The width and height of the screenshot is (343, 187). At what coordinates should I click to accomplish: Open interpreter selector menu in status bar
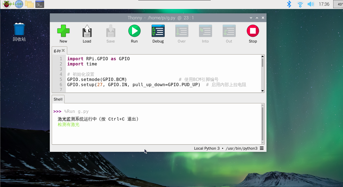point(262,148)
